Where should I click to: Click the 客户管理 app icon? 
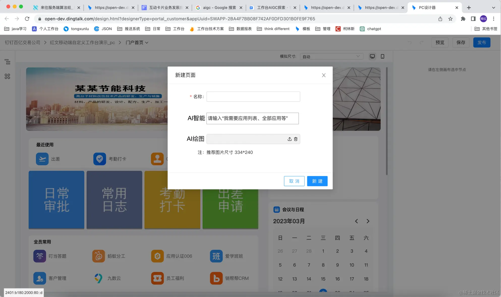tap(40, 278)
